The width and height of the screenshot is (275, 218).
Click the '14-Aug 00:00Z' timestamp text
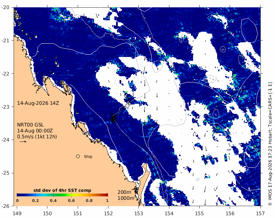(35, 131)
